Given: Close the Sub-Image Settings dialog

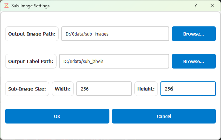Looking at the screenshot, I should click(x=212, y=5).
